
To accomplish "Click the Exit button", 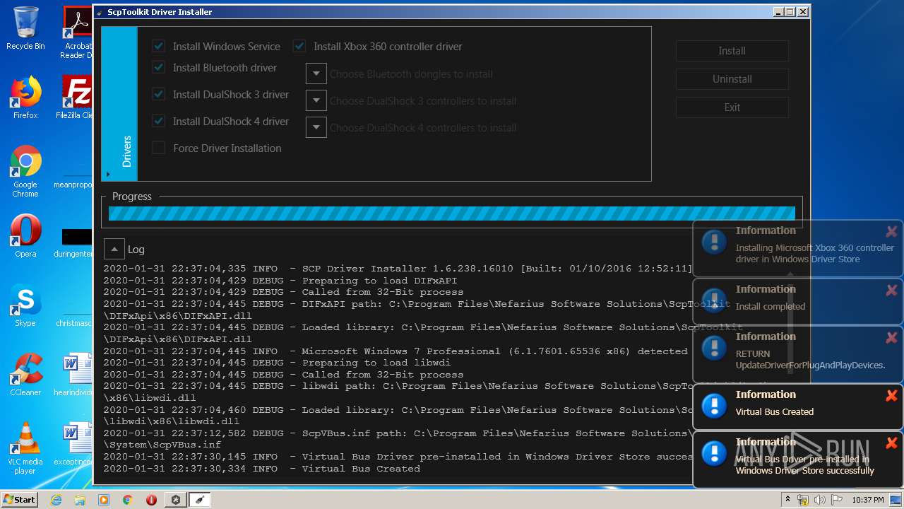I will point(732,107).
